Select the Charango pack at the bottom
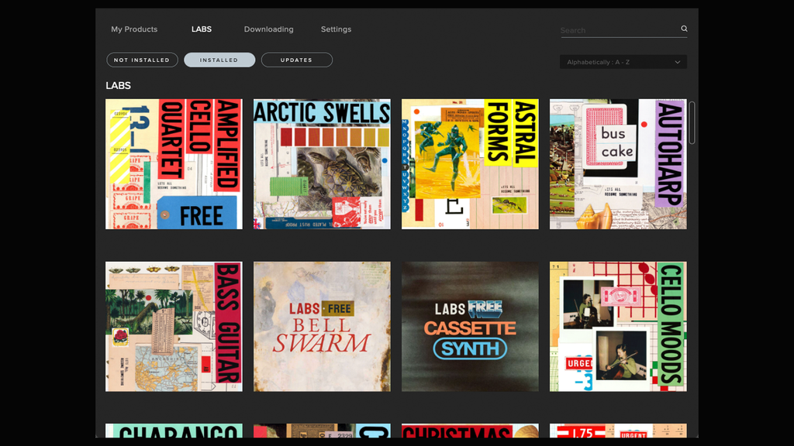Image resolution: width=794 pixels, height=446 pixels. [173, 434]
